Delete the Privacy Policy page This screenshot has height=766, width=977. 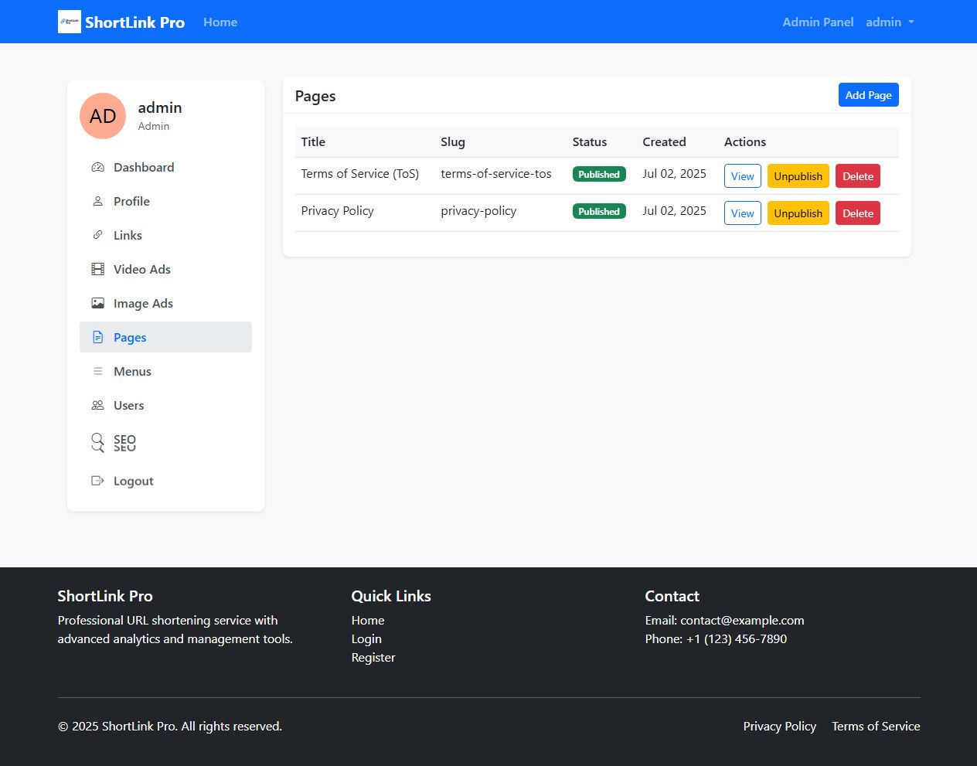point(857,213)
